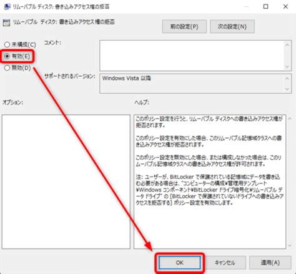The width and height of the screenshot is (296, 274).
Task: Click the help pane scroll up arrow
Action: [290, 119]
